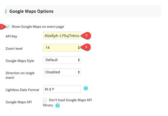Click the "Zoom level" field label
This screenshot has height=116, width=168.
(14, 48)
